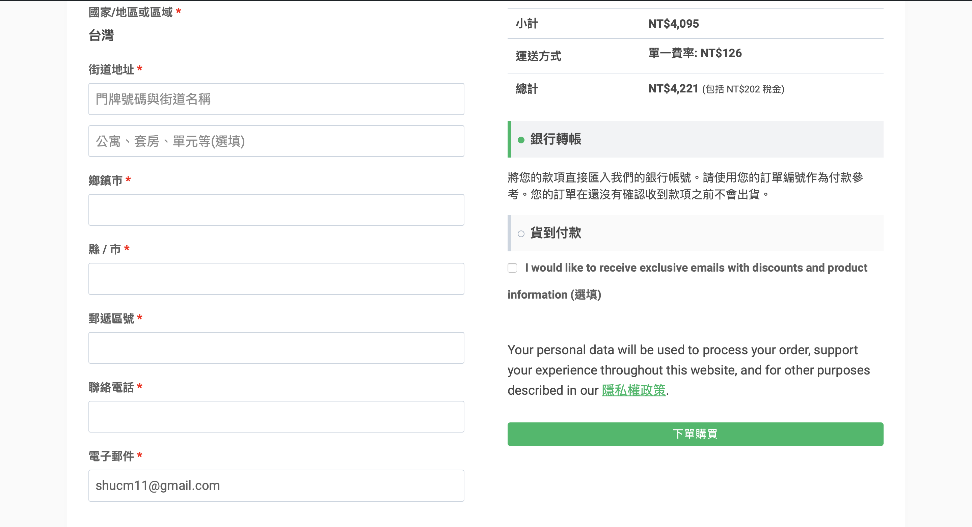Screen dimensions: 972x527
Task: Click the 鄉鎮市 text input box
Action: coord(276,210)
